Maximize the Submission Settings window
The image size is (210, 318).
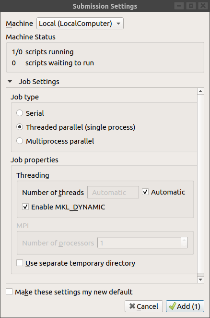click(191, 6)
